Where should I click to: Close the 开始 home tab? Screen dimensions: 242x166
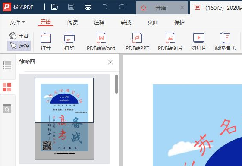(182, 8)
